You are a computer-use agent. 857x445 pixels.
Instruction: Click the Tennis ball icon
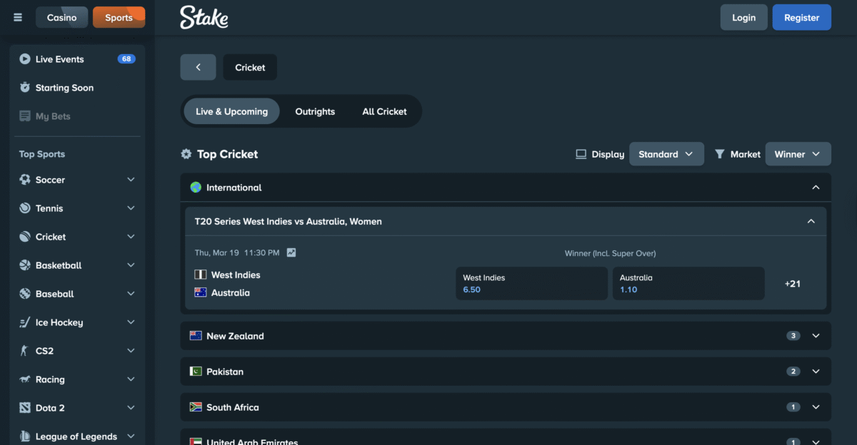(x=25, y=208)
